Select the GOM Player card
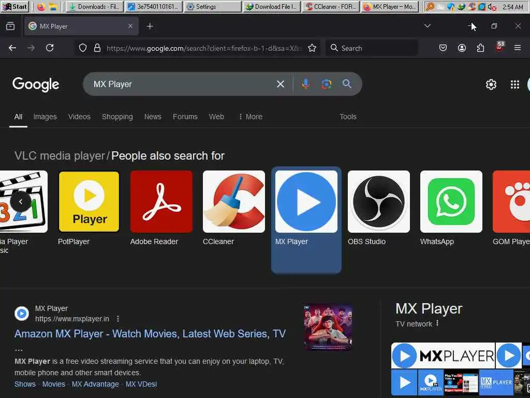The image size is (530, 398). [x=511, y=208]
